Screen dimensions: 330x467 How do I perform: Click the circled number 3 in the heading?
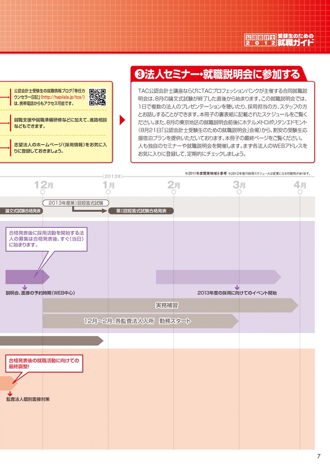point(139,74)
